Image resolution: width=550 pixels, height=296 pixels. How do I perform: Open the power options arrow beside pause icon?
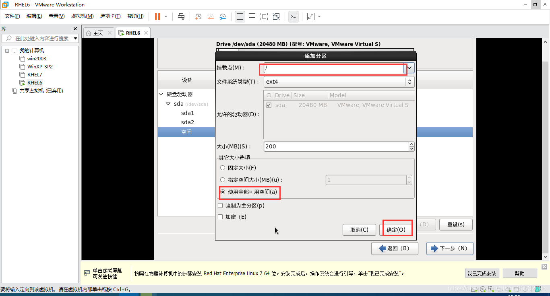pyautogui.click(x=166, y=16)
